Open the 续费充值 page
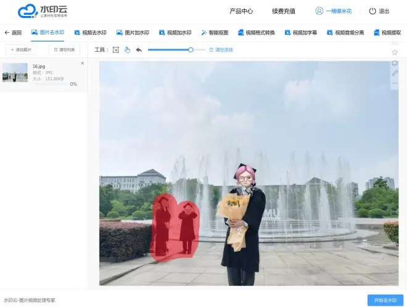Viewport: 407px width, 307px height. tap(284, 11)
